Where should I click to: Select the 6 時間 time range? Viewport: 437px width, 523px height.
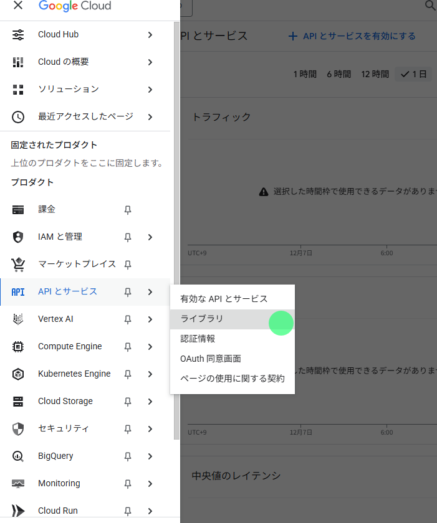coord(339,74)
